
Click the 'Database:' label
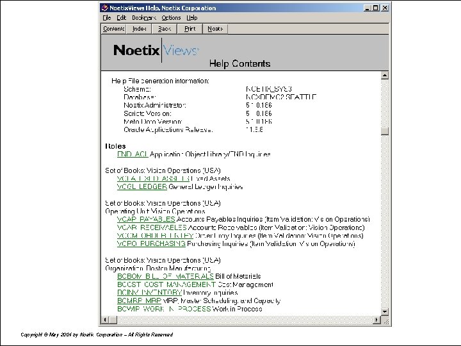[x=140, y=97]
